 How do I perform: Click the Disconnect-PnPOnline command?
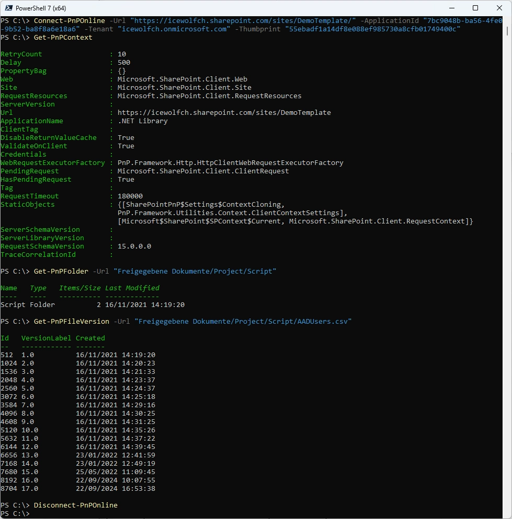[x=76, y=505]
